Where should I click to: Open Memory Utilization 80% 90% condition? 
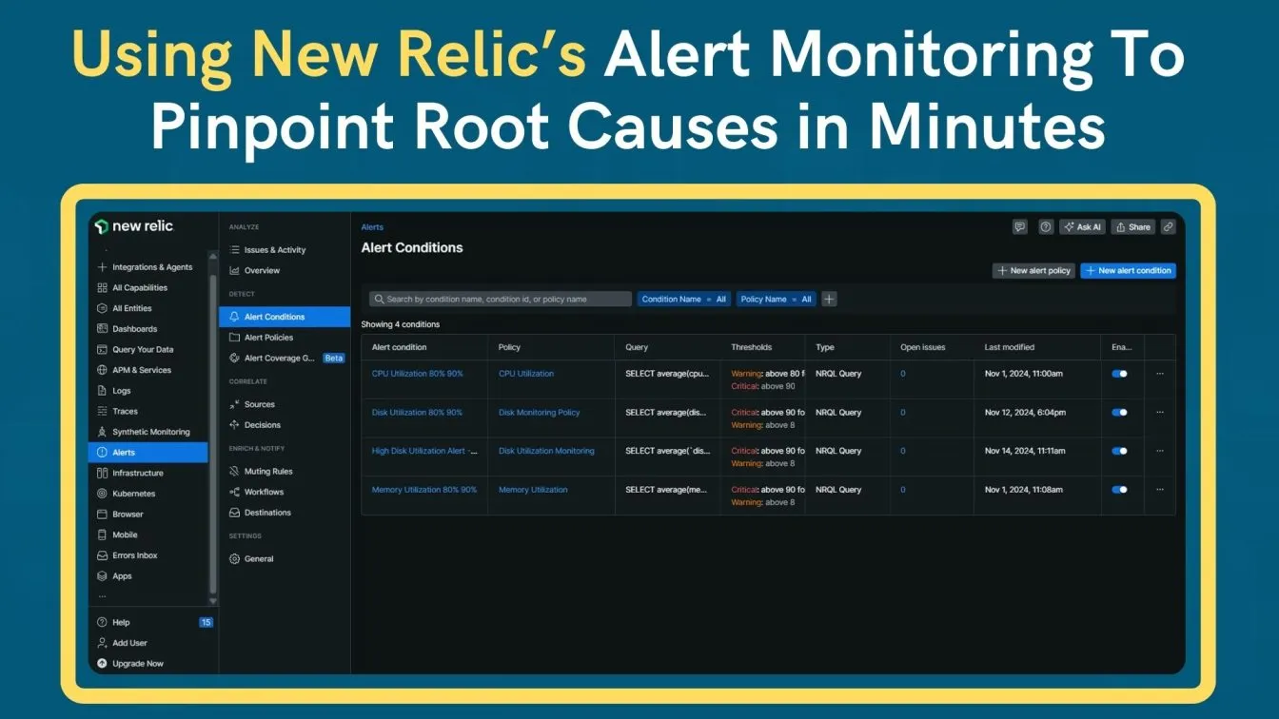click(x=423, y=490)
